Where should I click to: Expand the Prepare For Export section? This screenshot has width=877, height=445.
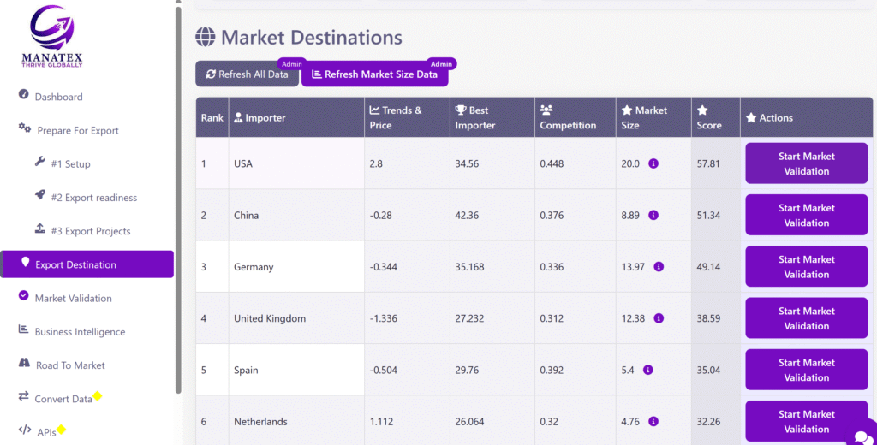[77, 131]
